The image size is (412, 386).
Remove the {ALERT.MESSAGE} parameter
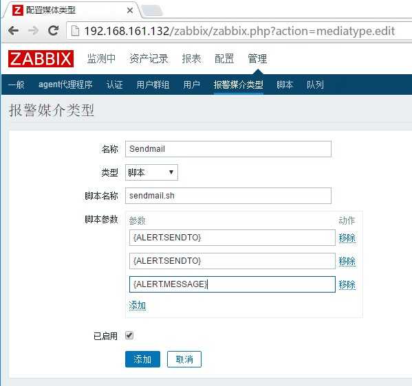(347, 285)
